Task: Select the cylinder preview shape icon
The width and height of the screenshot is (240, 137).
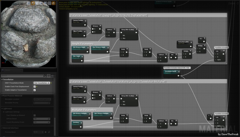Action: pos(29,3)
